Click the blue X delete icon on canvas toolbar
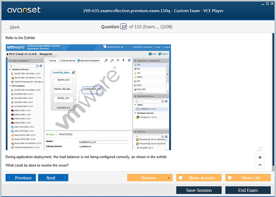 (118, 60)
